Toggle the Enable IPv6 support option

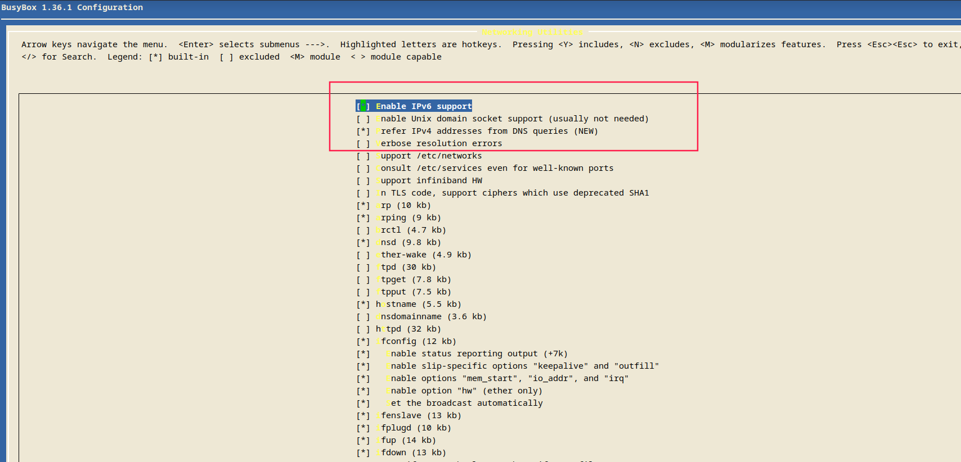(x=414, y=106)
